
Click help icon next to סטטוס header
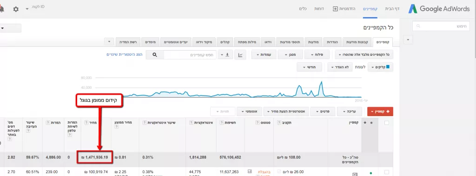(258, 123)
